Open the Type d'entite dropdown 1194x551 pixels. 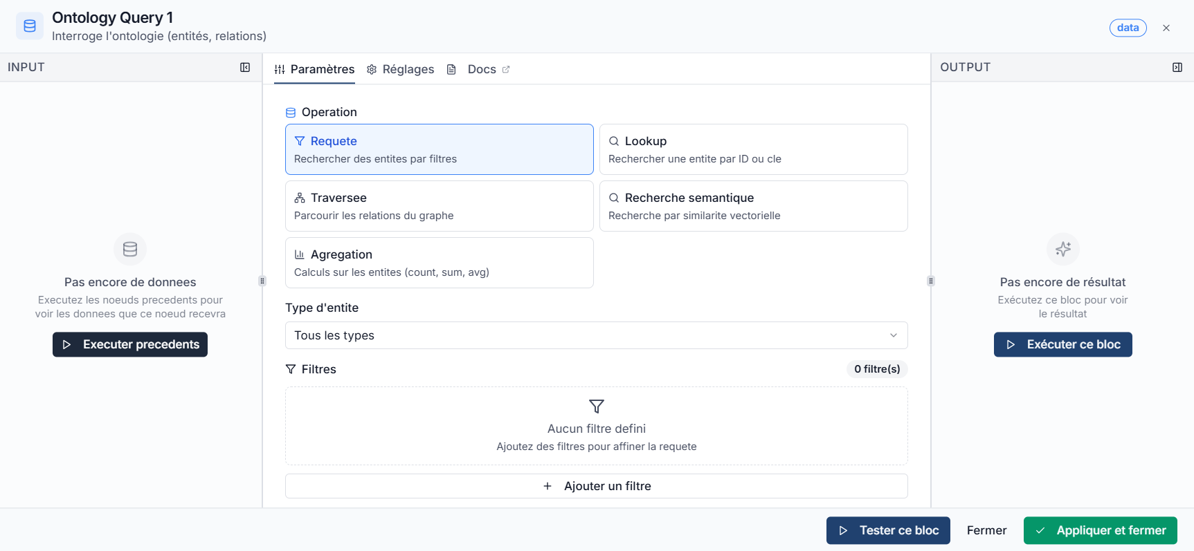click(596, 335)
